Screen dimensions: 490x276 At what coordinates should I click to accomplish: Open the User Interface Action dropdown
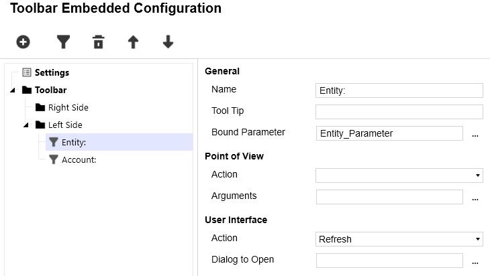(399, 239)
